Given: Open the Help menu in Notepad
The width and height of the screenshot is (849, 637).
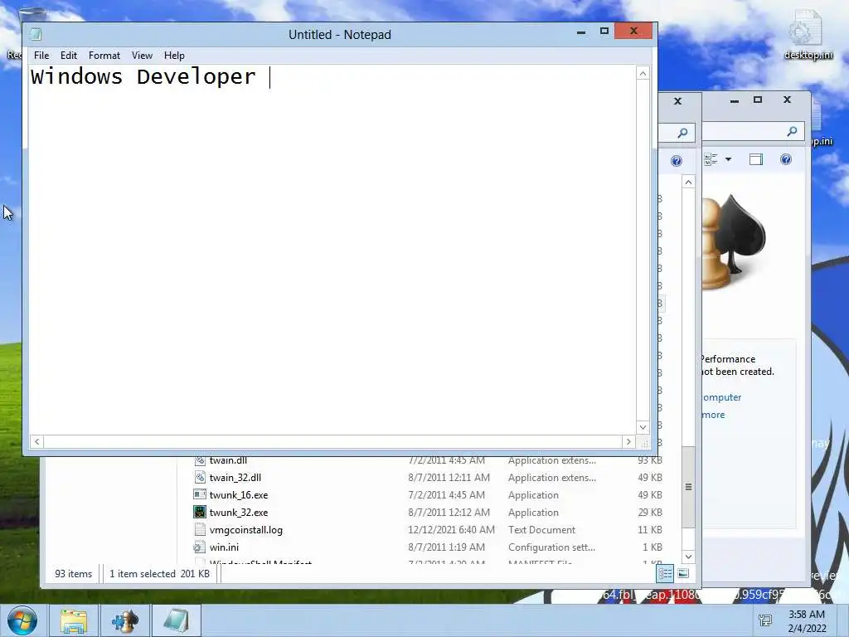Looking at the screenshot, I should 174,56.
